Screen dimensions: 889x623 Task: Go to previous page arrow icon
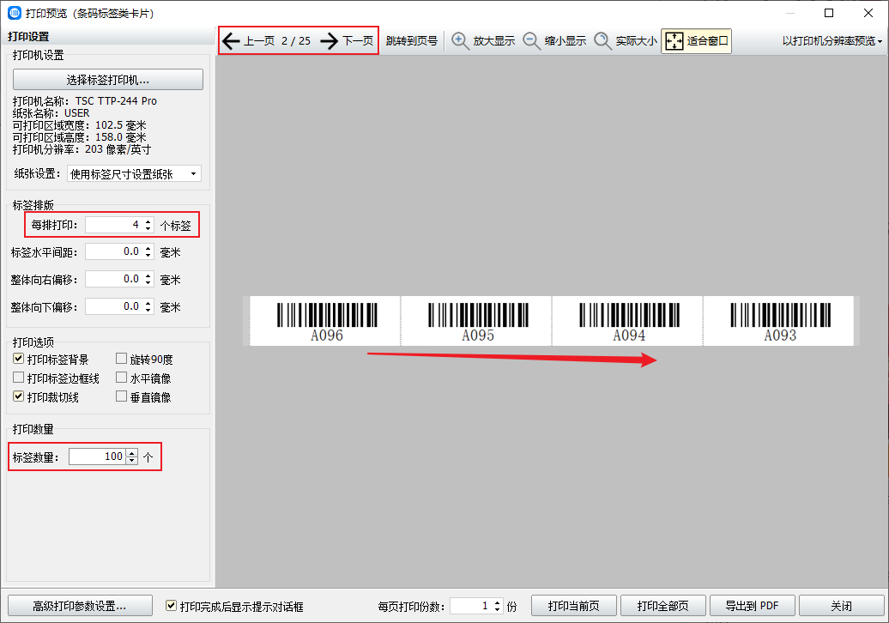(232, 41)
